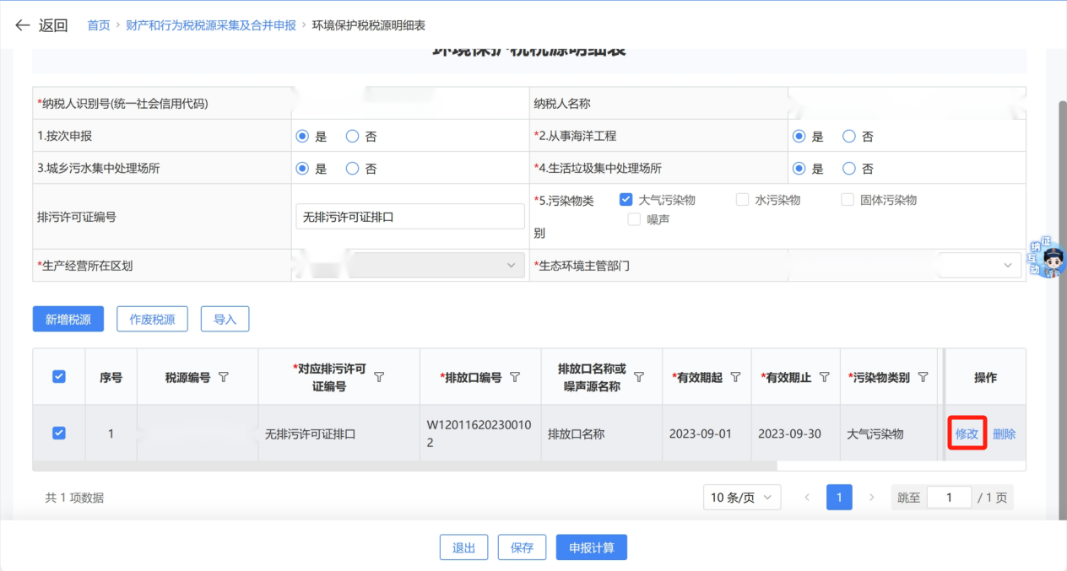Open filter icon on 对应排污许可证编号 column
The width and height of the screenshot is (1067, 571).
pos(379,378)
